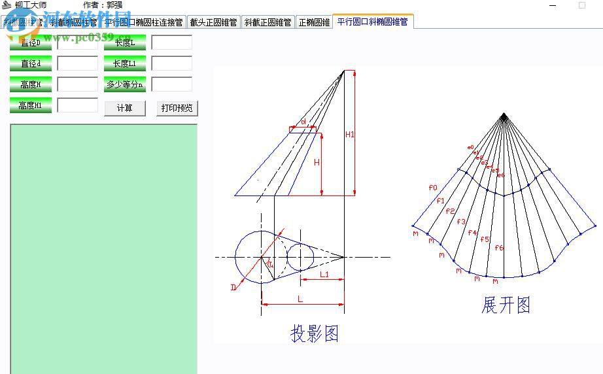Open the 斜截正圆锥管 tab

click(x=267, y=22)
